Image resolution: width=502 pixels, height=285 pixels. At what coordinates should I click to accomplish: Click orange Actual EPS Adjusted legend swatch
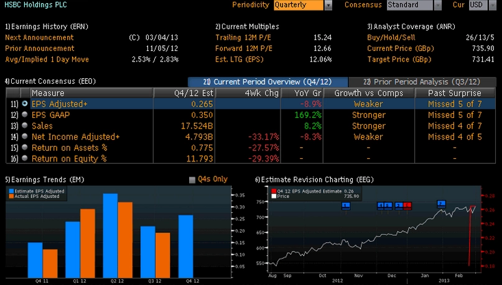(x=11, y=196)
